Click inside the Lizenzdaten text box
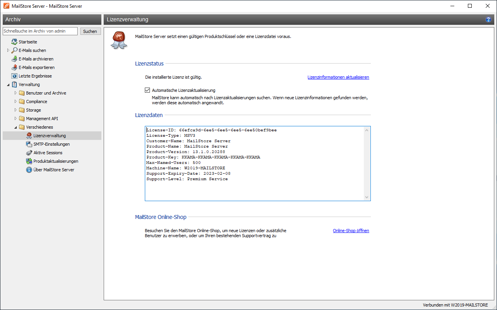 258,164
